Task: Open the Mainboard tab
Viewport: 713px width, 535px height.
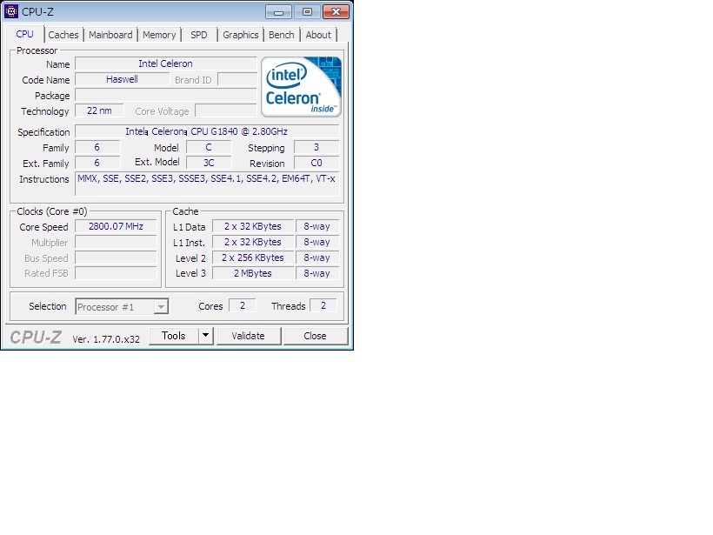Action: [x=110, y=35]
